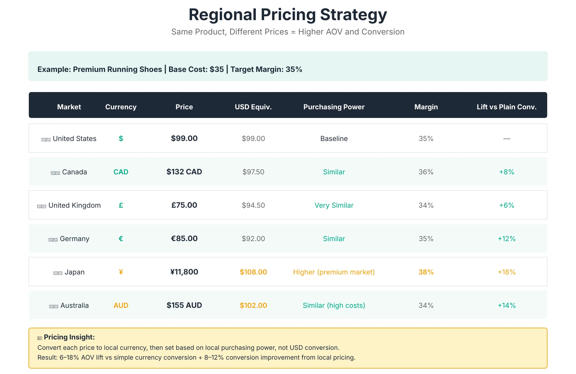The height and width of the screenshot is (374, 576).
Task: Click the flag icon beside United States
Action: (46, 140)
